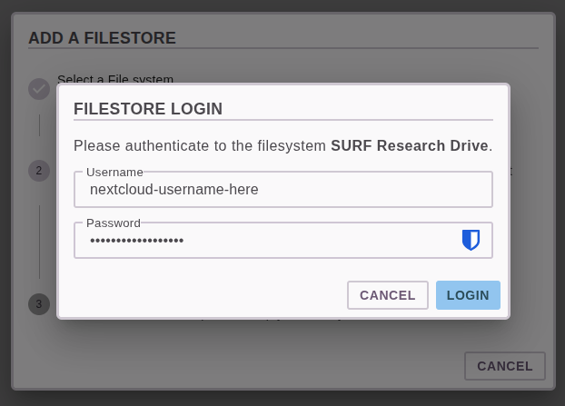Viewport: 565px width, 406px height.
Task: Click on 'nextcloud-username-here' text
Action: pyautogui.click(x=174, y=190)
